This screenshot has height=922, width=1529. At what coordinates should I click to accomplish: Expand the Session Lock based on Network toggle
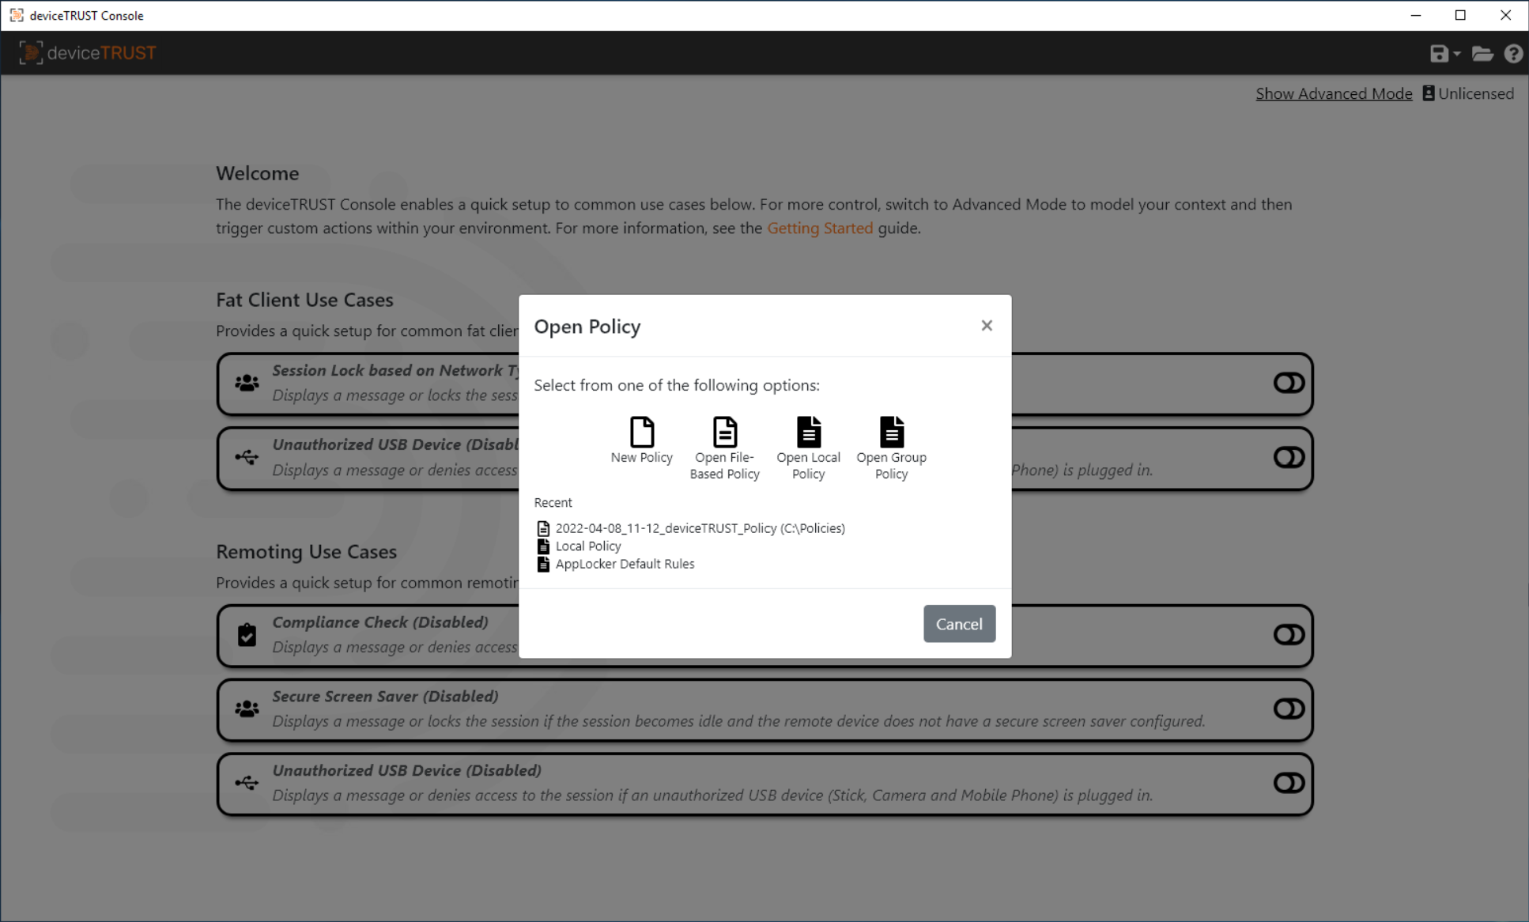[1289, 382]
